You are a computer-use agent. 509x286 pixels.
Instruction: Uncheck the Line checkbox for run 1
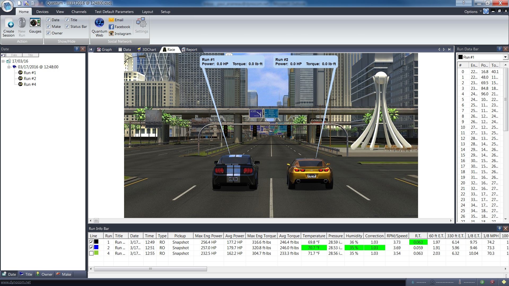[91, 242]
